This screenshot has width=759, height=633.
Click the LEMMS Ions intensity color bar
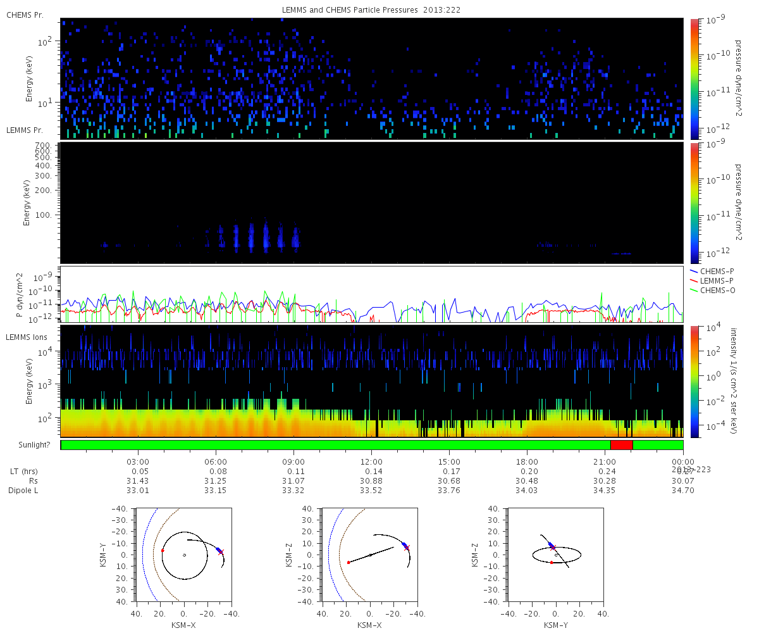click(x=694, y=381)
